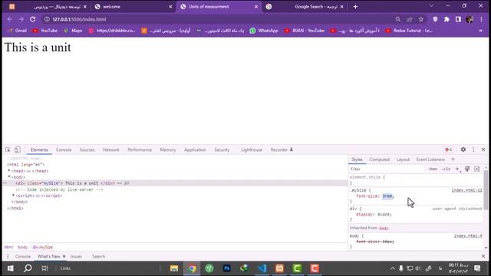
Task: Open a new browser tab
Action: click(x=355, y=7)
